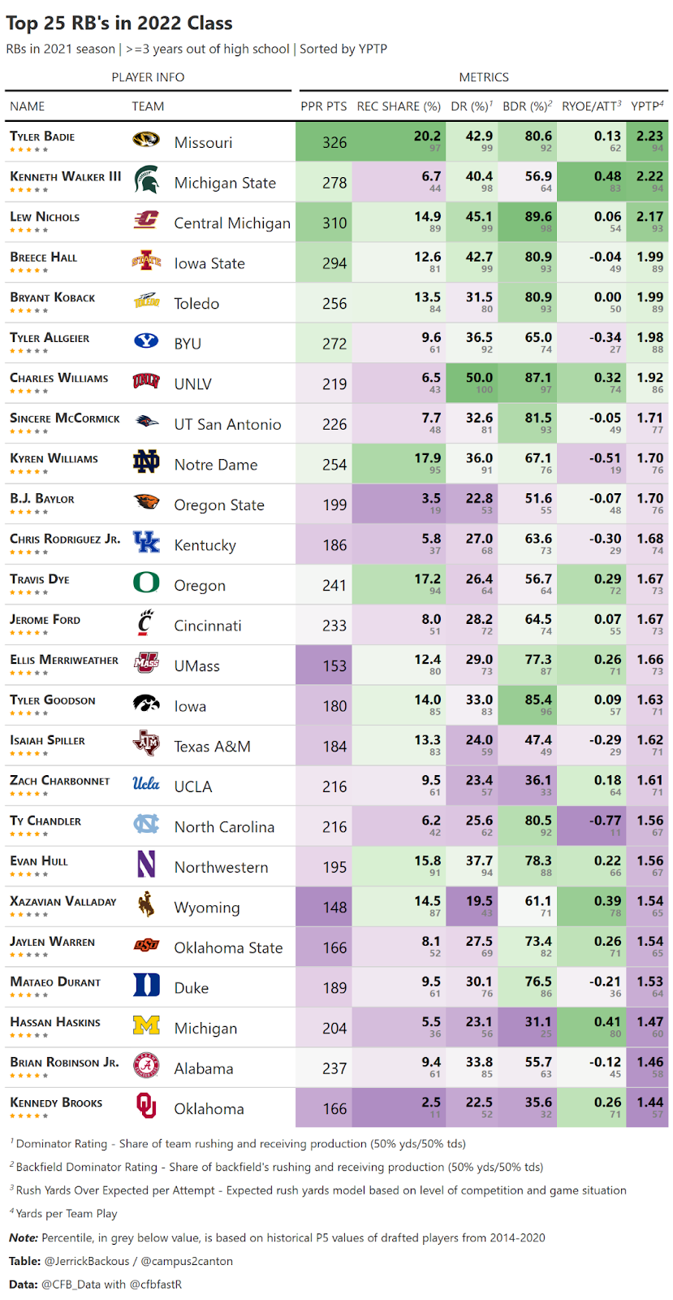Click the Duke D logo
This screenshot has height=1300, width=673.
(146, 985)
